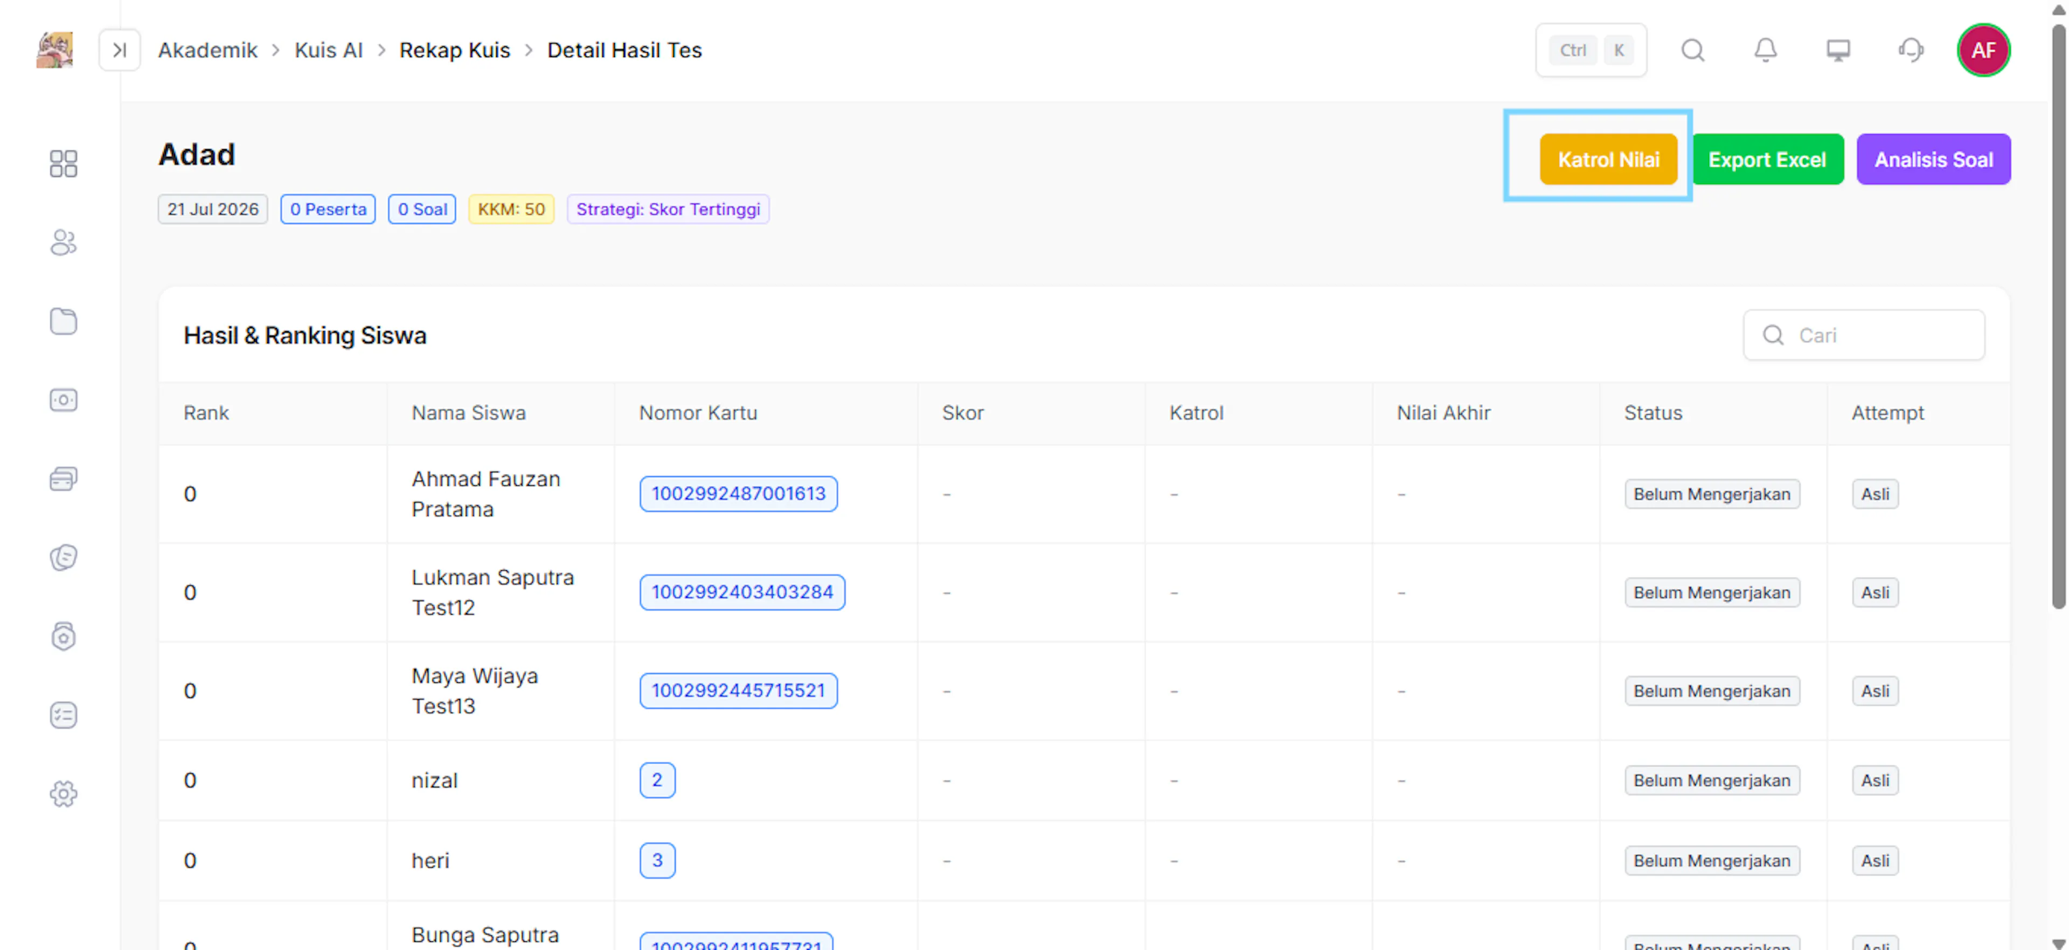Click the app logo image
Screen dimensions: 2069x950
(x=54, y=50)
